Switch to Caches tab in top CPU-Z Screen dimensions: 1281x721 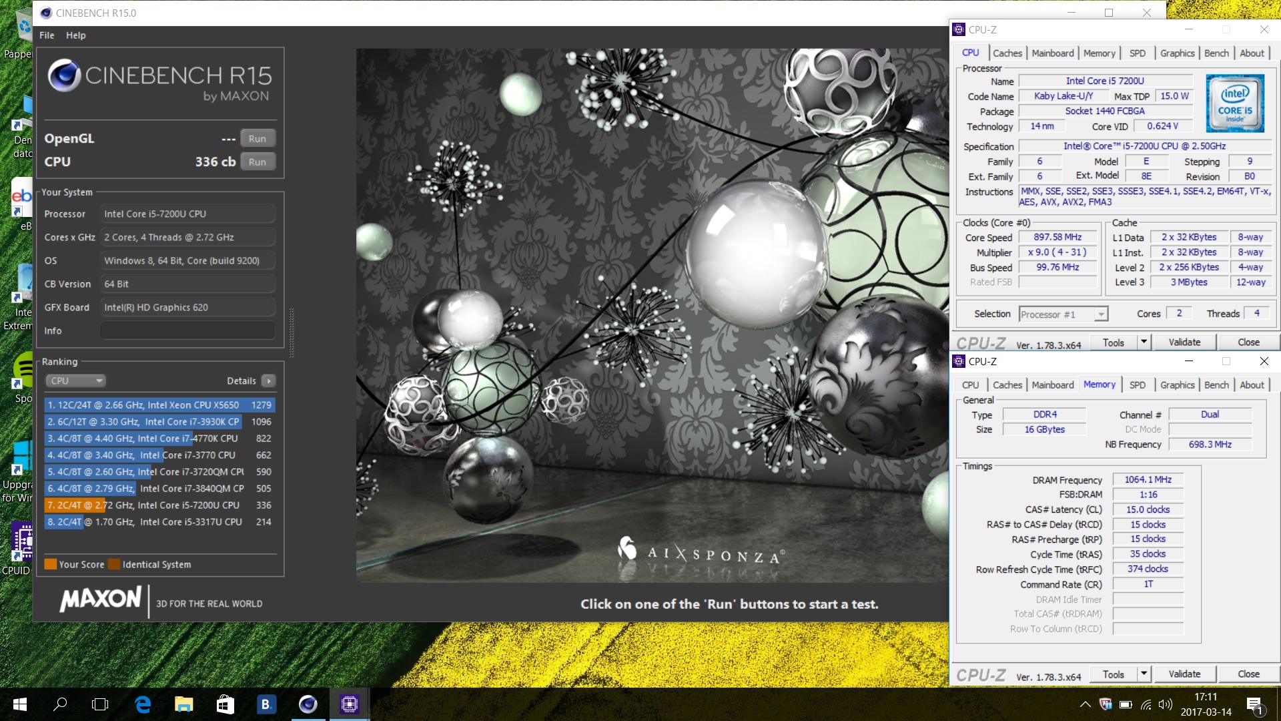click(x=1007, y=53)
